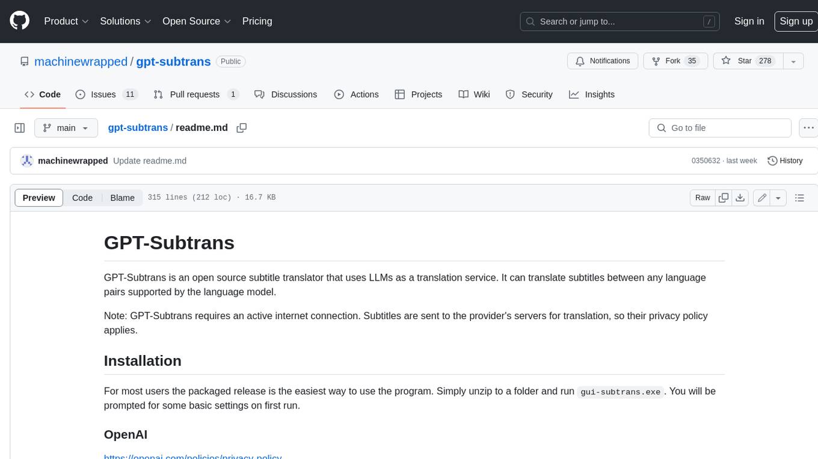Open the Wiki tab
This screenshot has height=459, width=818.
474,94
